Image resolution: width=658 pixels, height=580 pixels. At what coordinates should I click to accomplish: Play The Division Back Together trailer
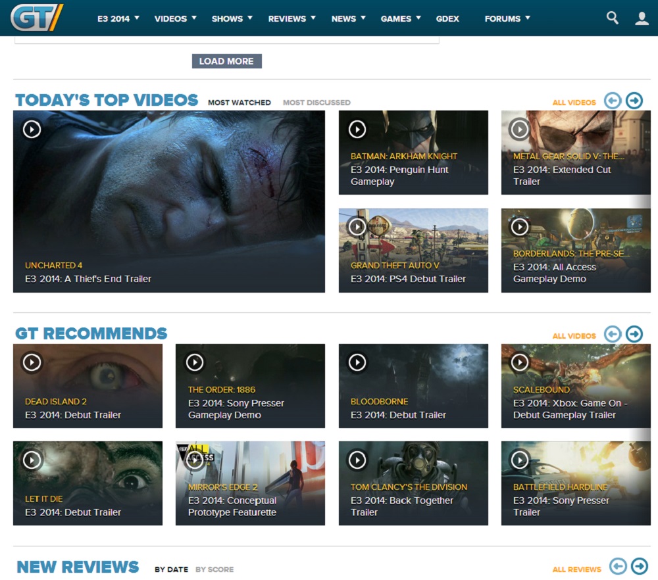pos(357,460)
